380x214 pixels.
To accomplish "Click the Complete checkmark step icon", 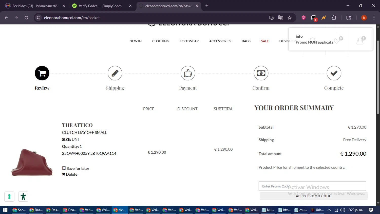I will click(x=334, y=73).
